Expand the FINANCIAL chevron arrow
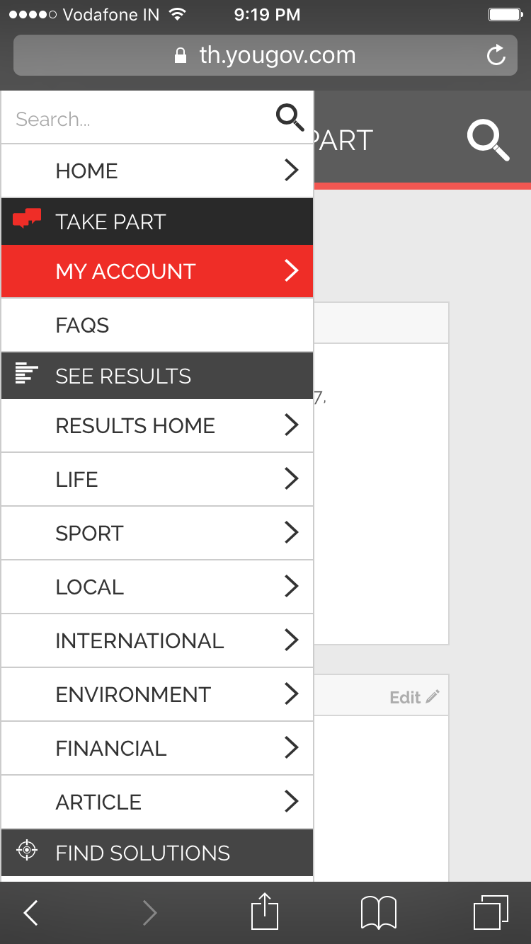Screen dimensions: 531x944 (291, 747)
